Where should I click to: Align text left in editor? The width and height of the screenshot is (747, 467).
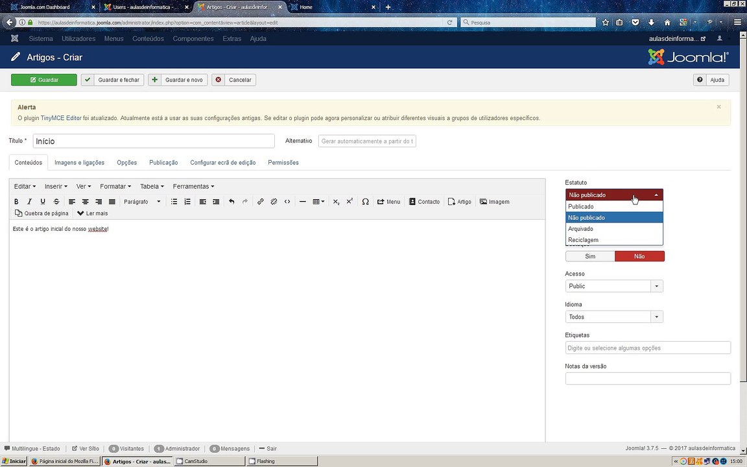pos(72,202)
